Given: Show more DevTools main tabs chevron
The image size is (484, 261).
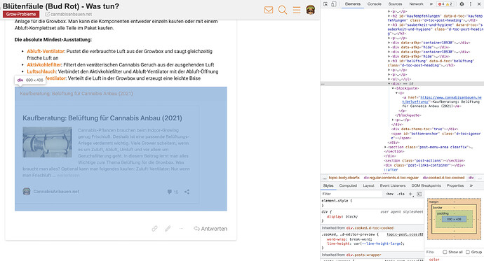Looking at the screenshot, I should (431, 4).
